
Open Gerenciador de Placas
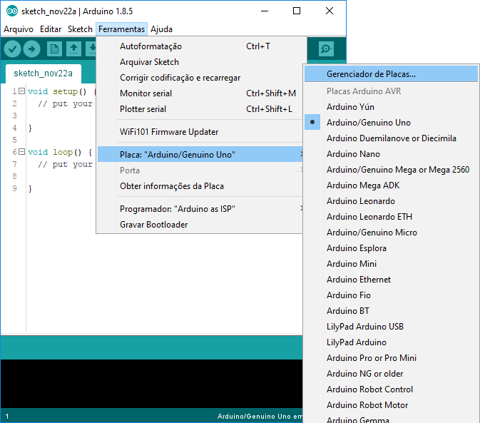point(392,74)
